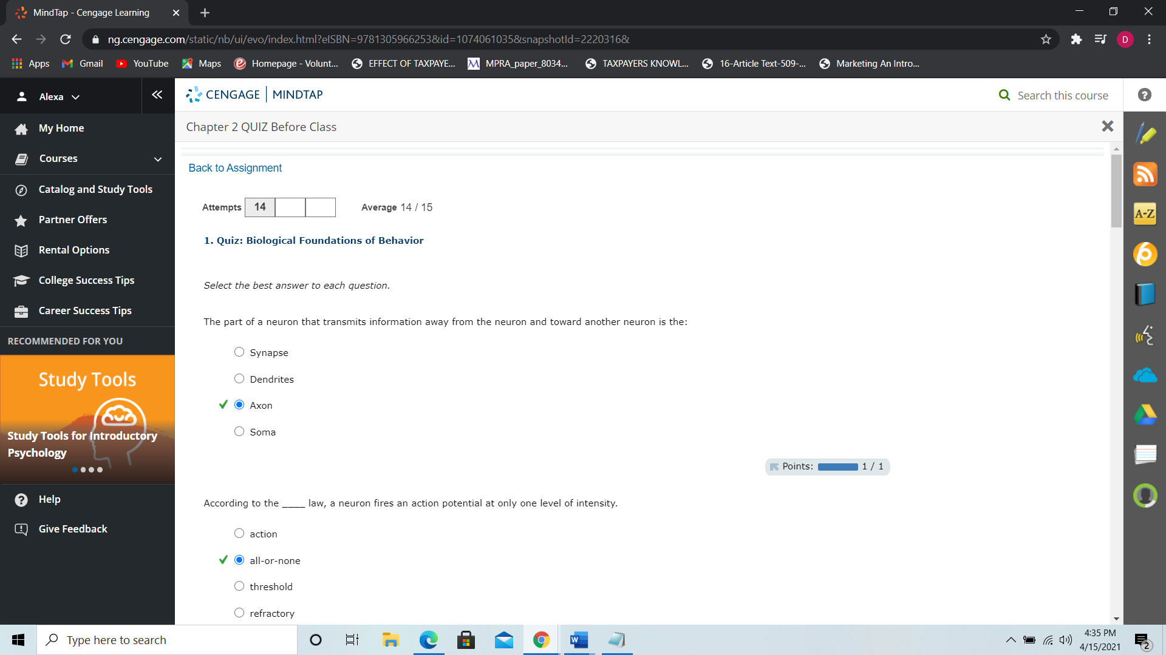1166x655 pixels.
Task: Open the blue book reader icon
Action: [1145, 294]
